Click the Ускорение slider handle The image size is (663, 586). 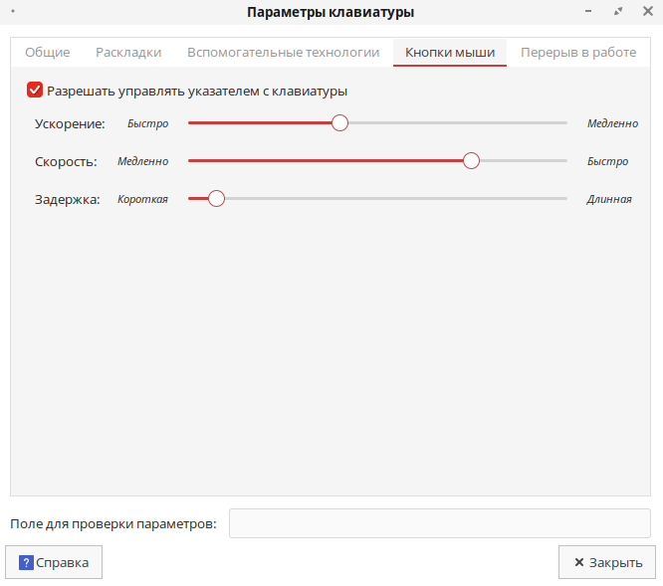[339, 123]
